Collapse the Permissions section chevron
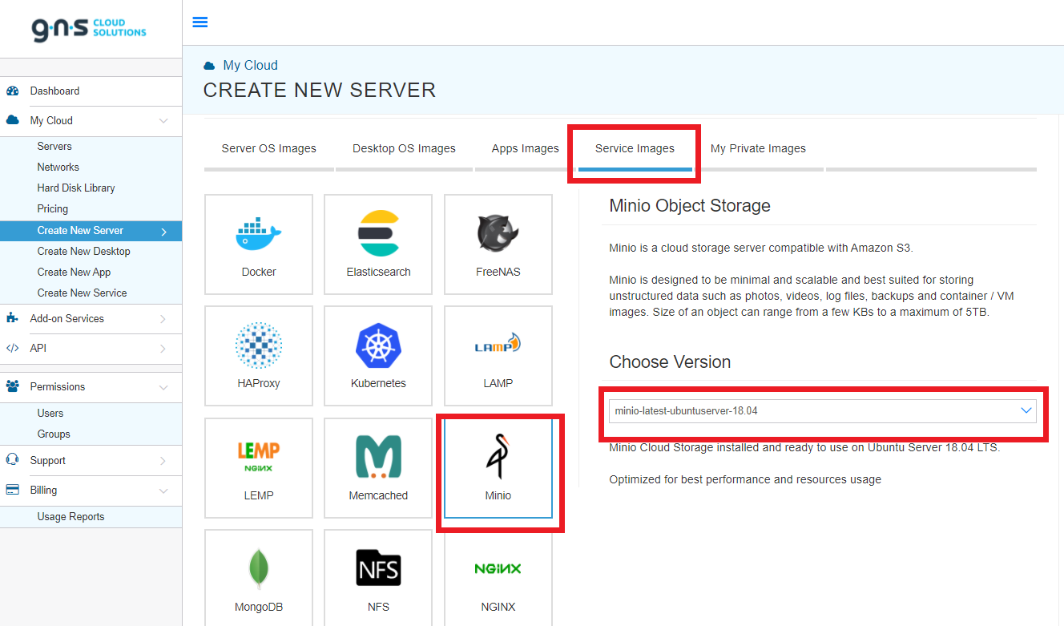 [x=163, y=387]
